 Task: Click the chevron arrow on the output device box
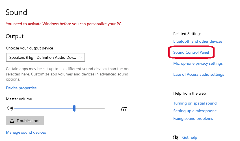click(81, 58)
